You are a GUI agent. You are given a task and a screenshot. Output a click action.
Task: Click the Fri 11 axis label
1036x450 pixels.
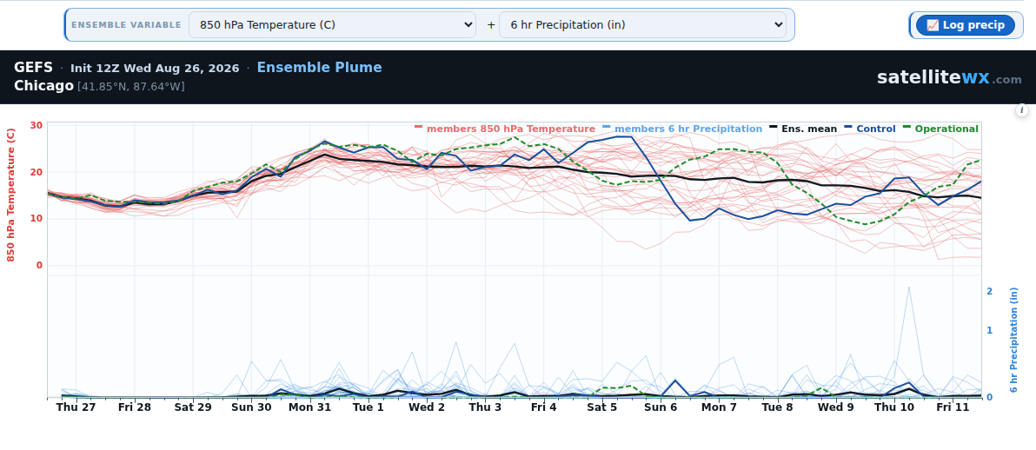952,407
